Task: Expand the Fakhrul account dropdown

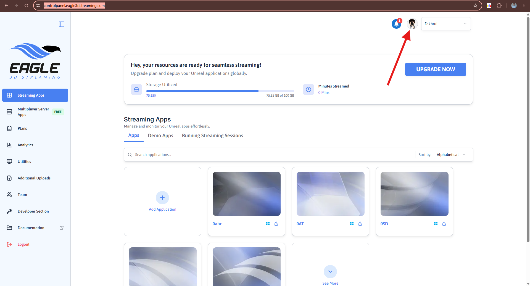Action: click(x=446, y=24)
